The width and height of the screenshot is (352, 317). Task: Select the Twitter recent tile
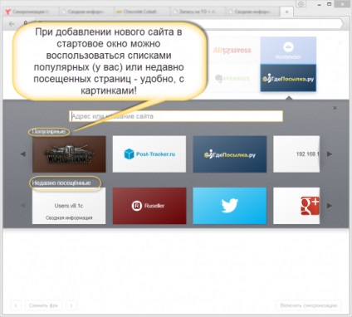click(x=230, y=206)
